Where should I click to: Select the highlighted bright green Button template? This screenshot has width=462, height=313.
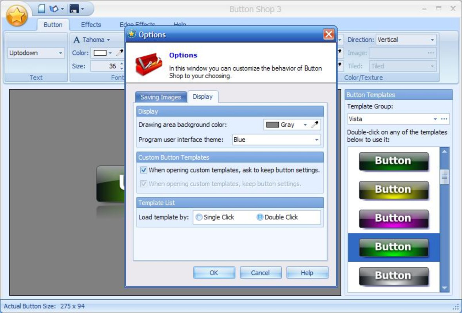(x=393, y=247)
